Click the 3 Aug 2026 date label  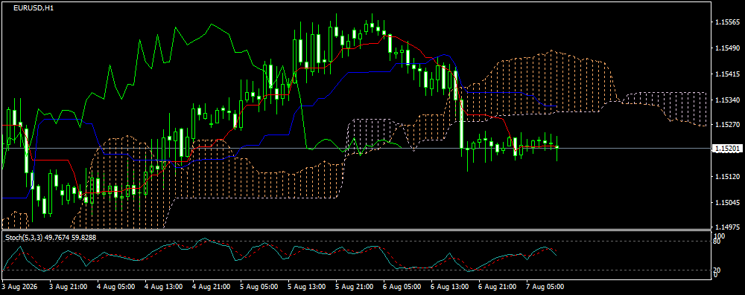[x=19, y=287]
